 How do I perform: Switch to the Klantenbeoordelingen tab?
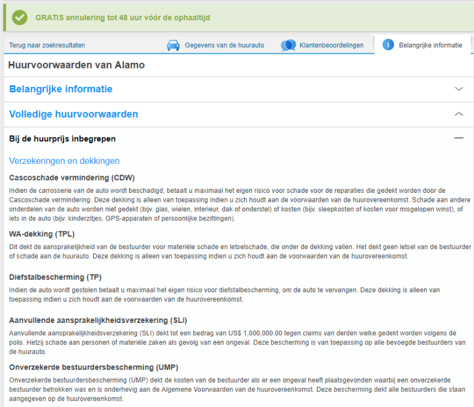coord(331,45)
